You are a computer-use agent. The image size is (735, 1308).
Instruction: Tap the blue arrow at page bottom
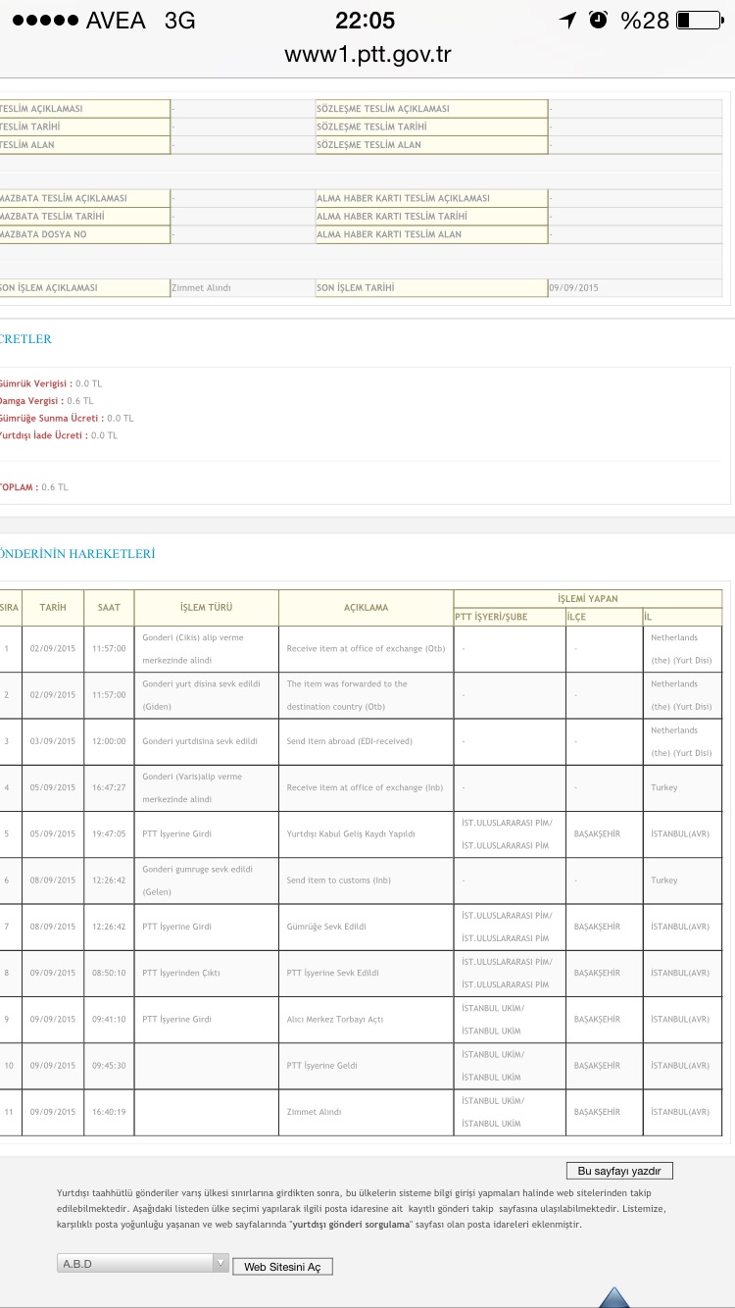tap(614, 1297)
